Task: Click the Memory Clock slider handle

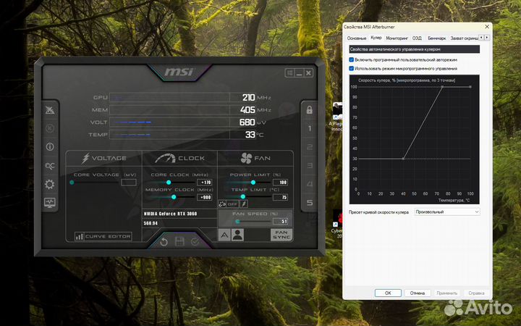Action: click(x=174, y=197)
